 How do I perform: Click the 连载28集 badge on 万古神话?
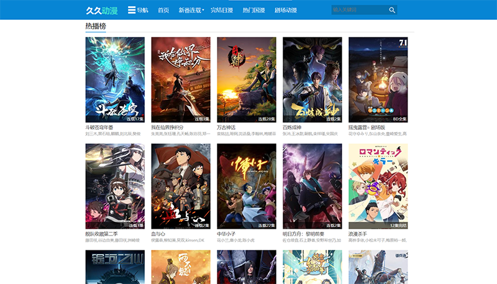coord(267,119)
